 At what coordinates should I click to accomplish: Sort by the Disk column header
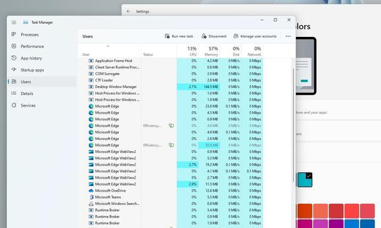coord(230,51)
